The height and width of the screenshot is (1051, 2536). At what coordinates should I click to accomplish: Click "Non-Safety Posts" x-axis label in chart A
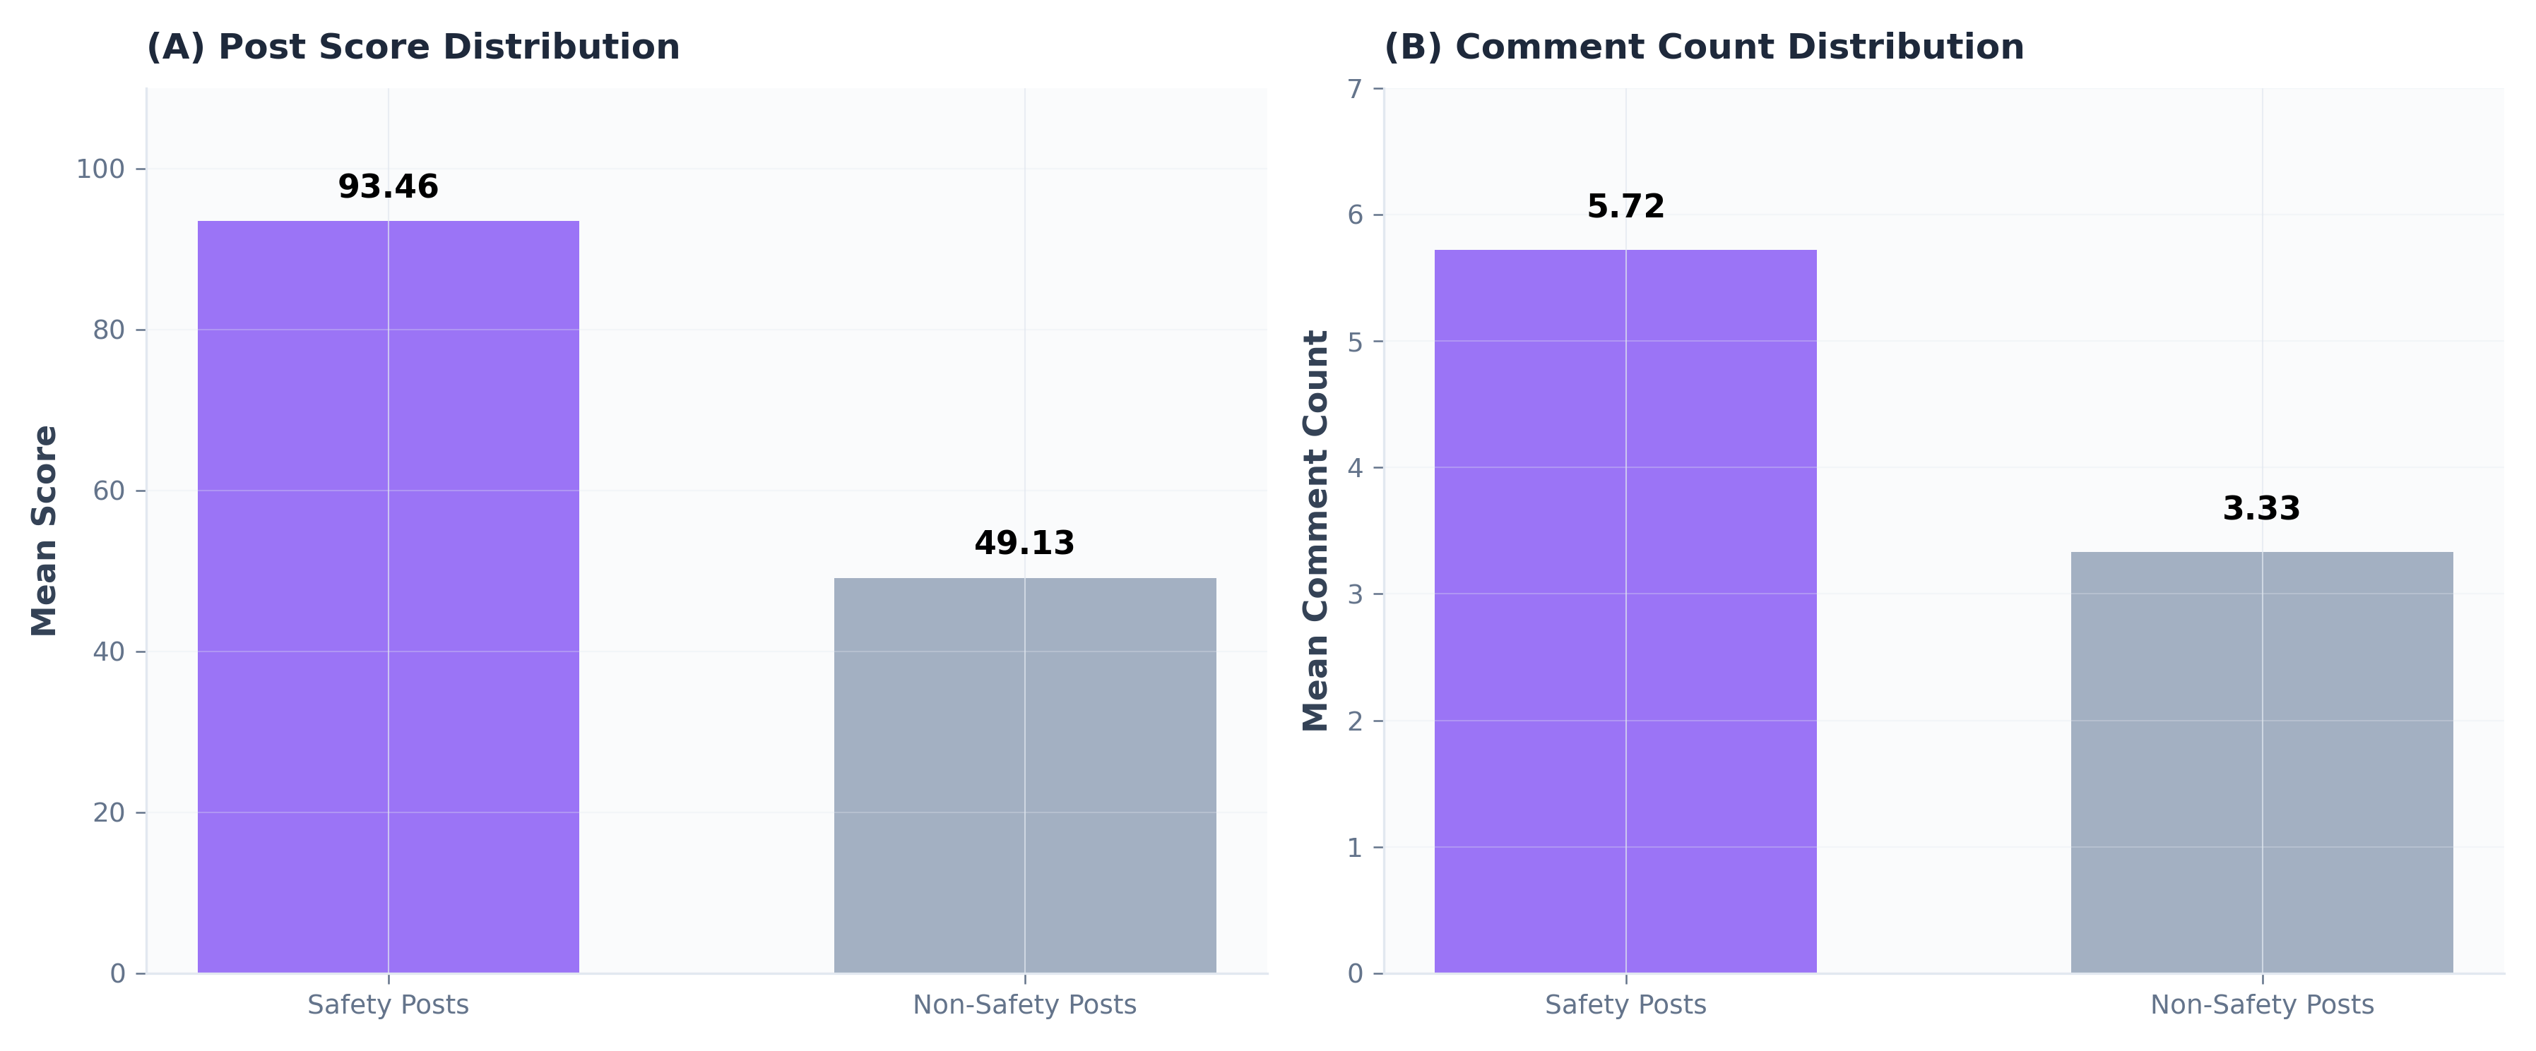point(1024,1004)
